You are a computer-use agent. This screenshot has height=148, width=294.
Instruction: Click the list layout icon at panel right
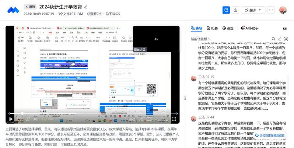pos(285,28)
